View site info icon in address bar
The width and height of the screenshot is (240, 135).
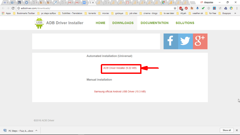[x=19, y=8]
